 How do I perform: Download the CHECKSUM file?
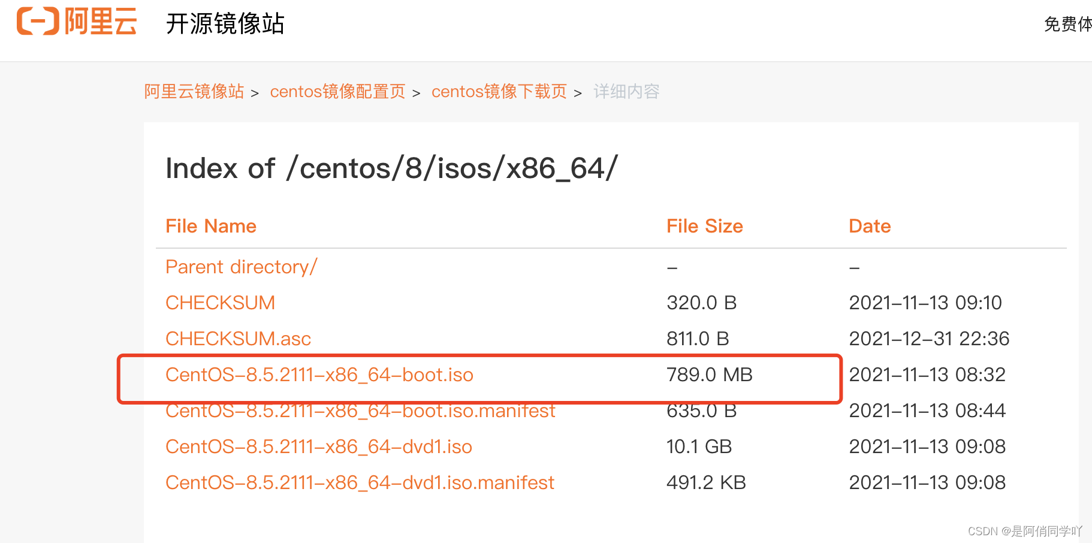[220, 303]
